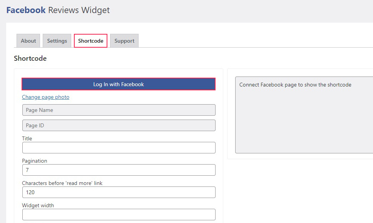The image size is (373, 223).
Task: Click the Pagination field label
Action: point(35,161)
